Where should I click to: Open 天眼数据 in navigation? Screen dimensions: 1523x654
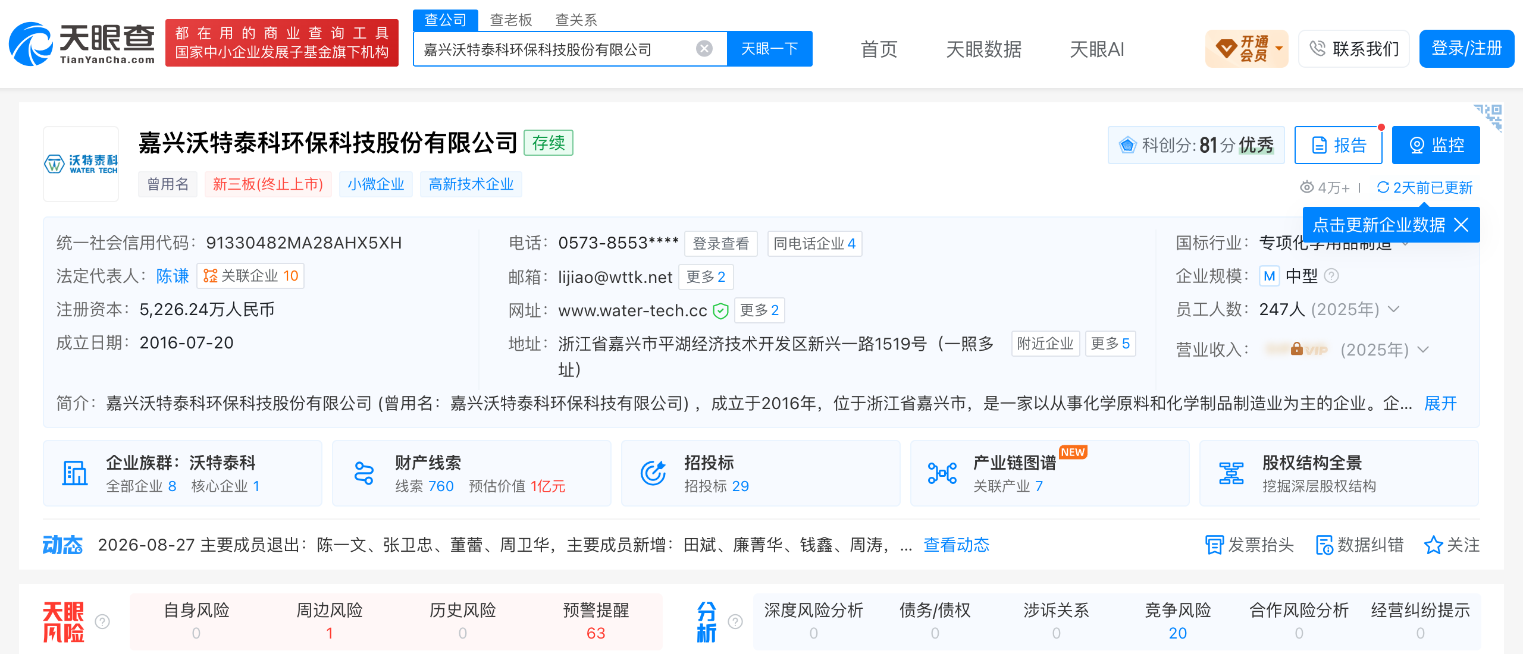984,49
